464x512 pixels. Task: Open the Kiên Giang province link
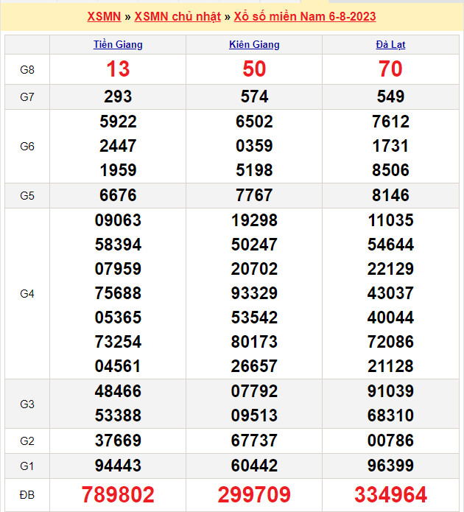tap(254, 44)
